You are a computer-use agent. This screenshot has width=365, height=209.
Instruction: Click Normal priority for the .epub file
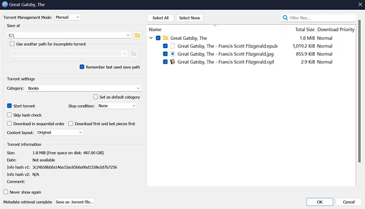325,46
